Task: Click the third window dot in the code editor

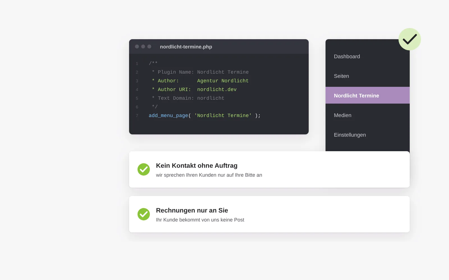Action: (149, 46)
